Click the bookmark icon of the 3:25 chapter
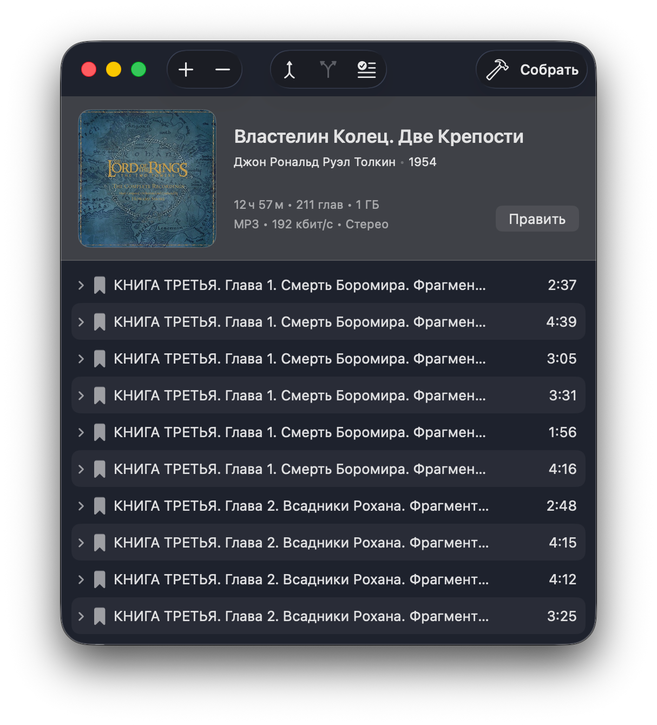Image resolution: width=657 pixels, height=725 pixels. tap(100, 616)
